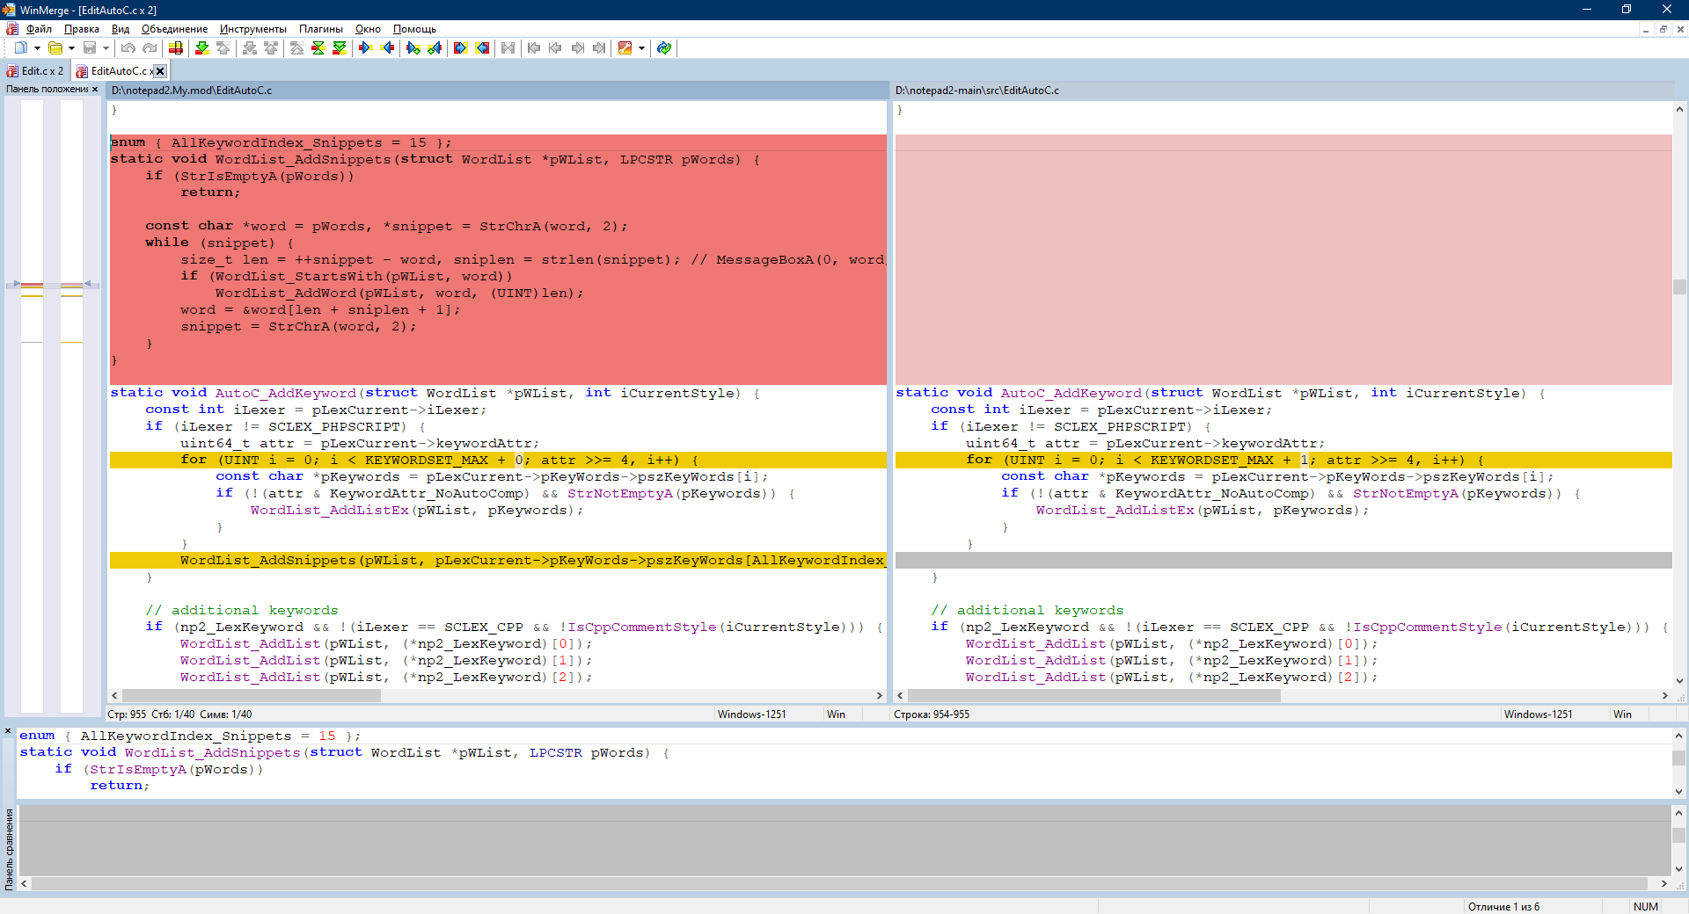The height and width of the screenshot is (914, 1689).
Task: Create a new blank comparison document
Action: [20, 48]
